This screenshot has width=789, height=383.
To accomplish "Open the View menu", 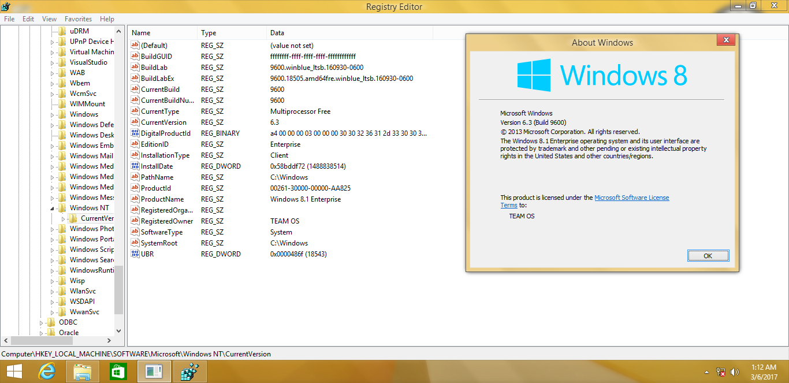I will coord(50,19).
